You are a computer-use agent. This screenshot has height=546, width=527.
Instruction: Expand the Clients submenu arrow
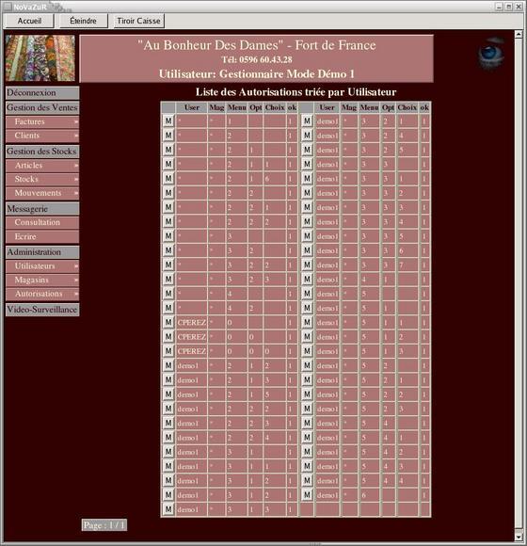76,136
